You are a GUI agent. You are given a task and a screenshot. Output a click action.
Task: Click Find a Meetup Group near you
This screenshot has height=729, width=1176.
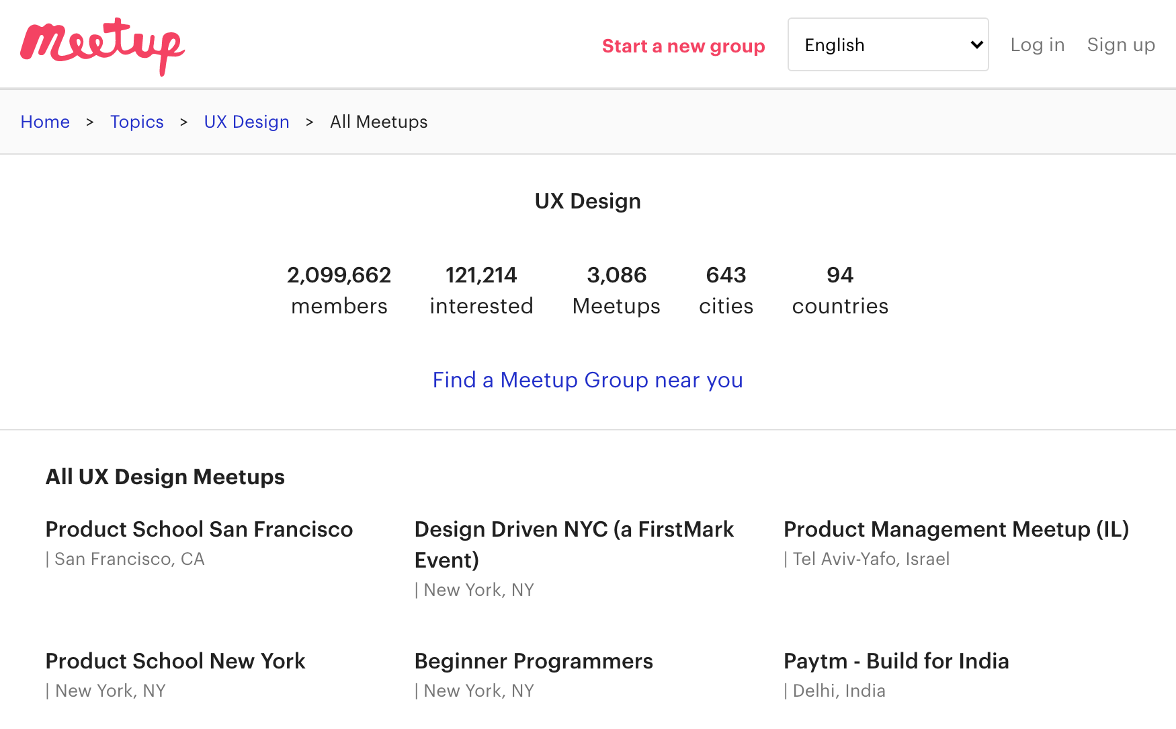tap(587, 380)
